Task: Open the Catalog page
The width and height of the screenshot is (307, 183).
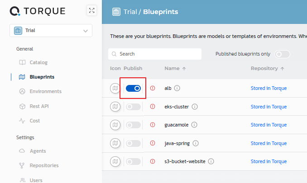Action: coord(38,62)
